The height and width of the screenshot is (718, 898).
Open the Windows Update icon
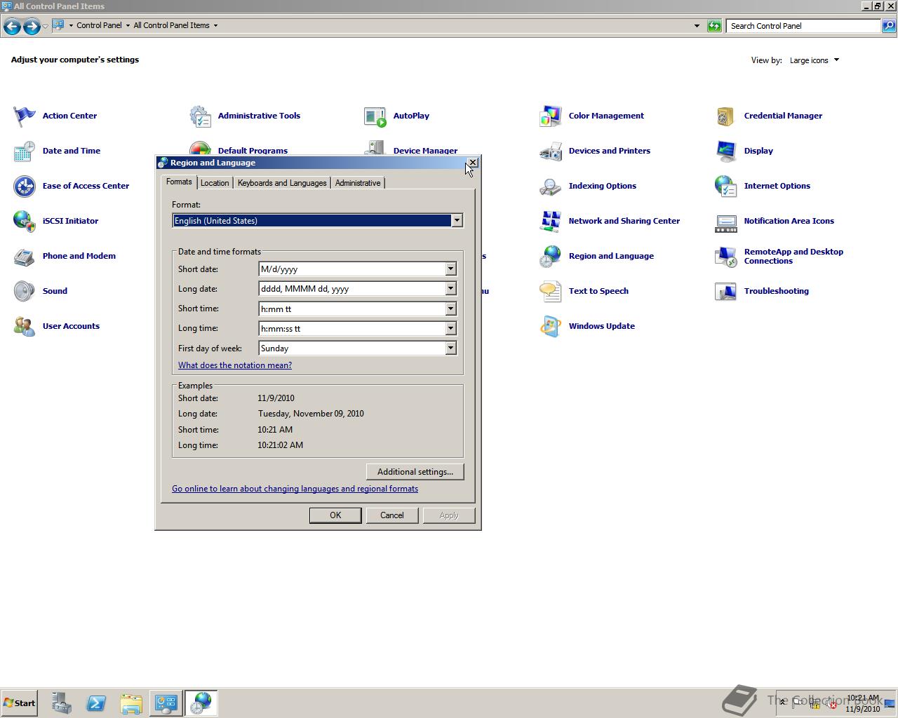coord(551,326)
